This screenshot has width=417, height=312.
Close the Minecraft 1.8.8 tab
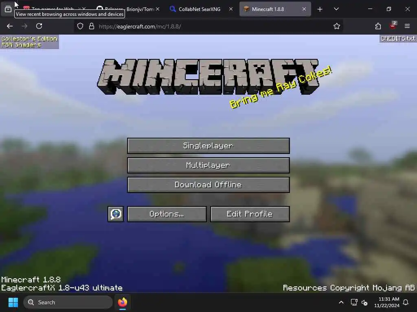pos(304,9)
